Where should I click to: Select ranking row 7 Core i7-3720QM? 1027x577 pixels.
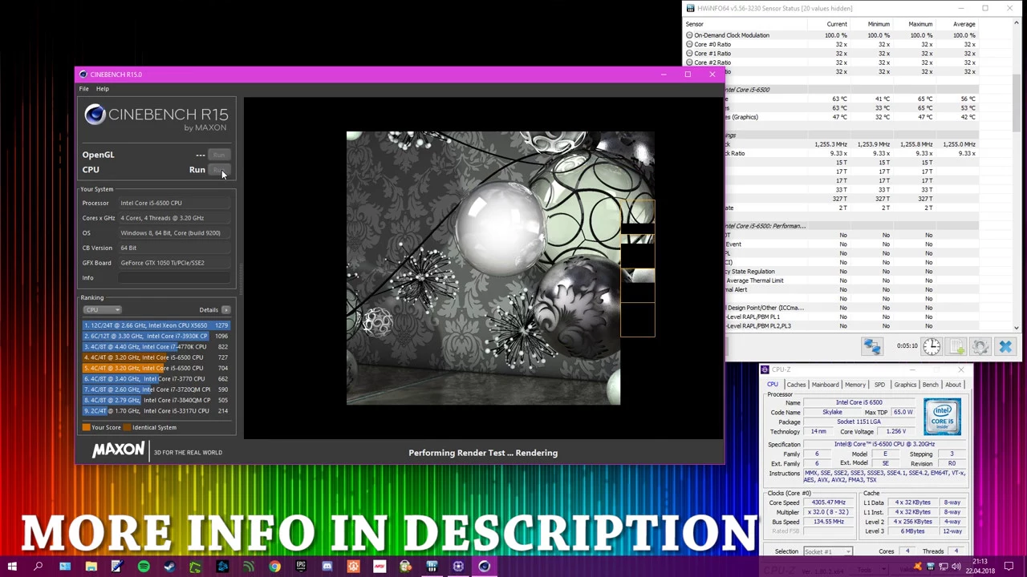point(156,389)
